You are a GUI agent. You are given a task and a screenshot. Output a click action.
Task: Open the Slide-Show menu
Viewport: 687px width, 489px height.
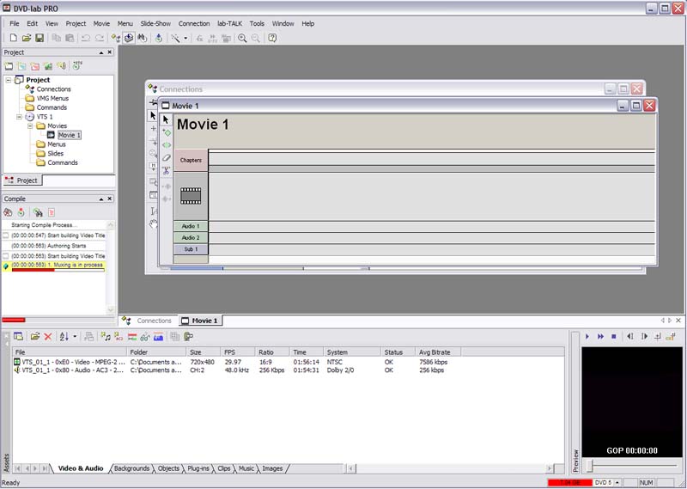[155, 24]
